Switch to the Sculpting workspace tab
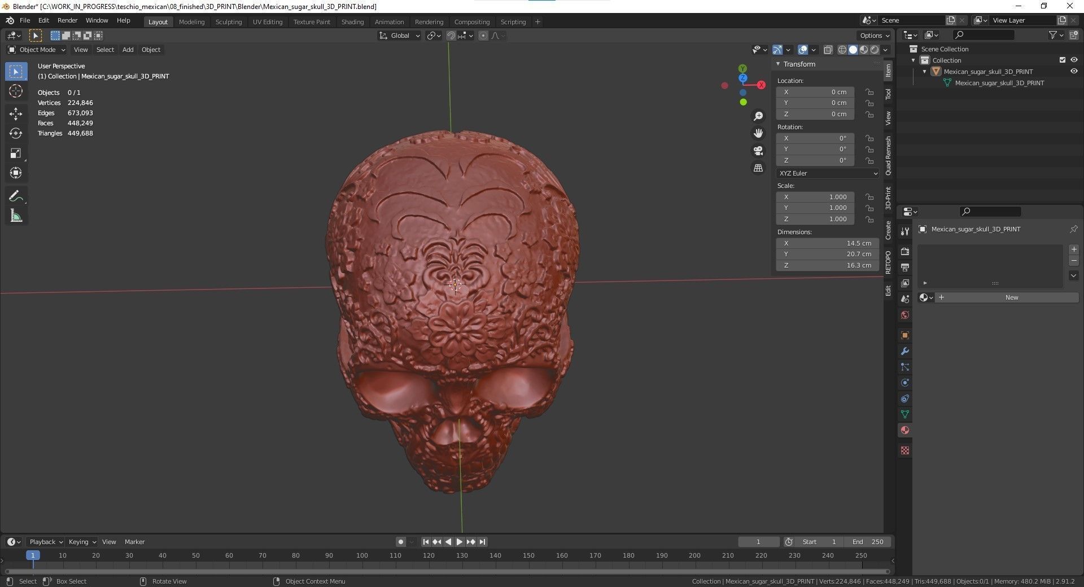The width and height of the screenshot is (1084, 587). pyautogui.click(x=229, y=22)
